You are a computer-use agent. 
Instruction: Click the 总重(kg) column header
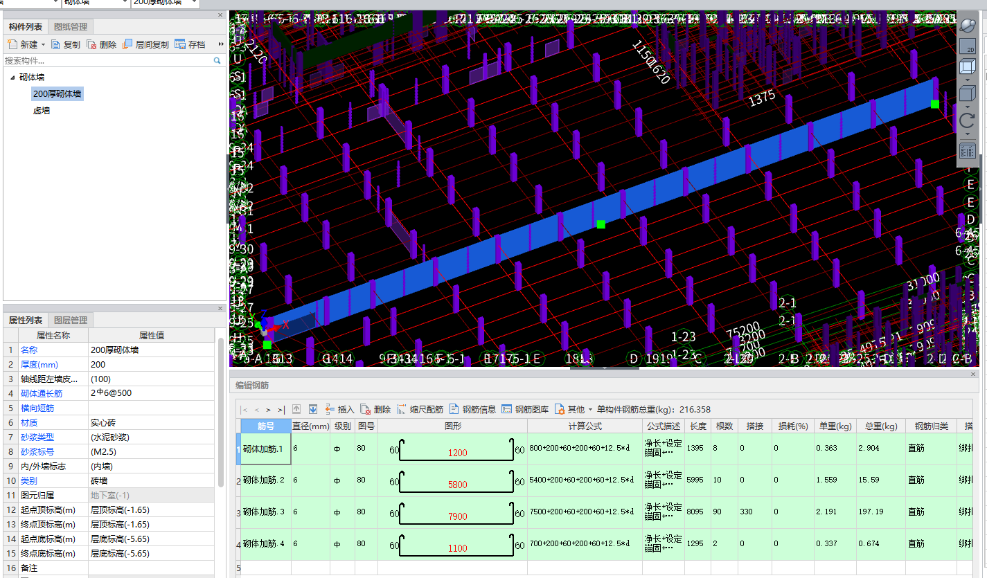880,426
